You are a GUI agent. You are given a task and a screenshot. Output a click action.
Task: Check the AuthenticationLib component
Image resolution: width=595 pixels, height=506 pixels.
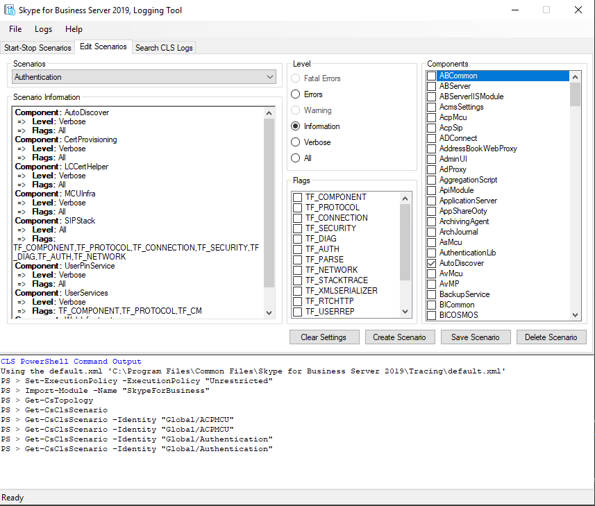point(431,253)
